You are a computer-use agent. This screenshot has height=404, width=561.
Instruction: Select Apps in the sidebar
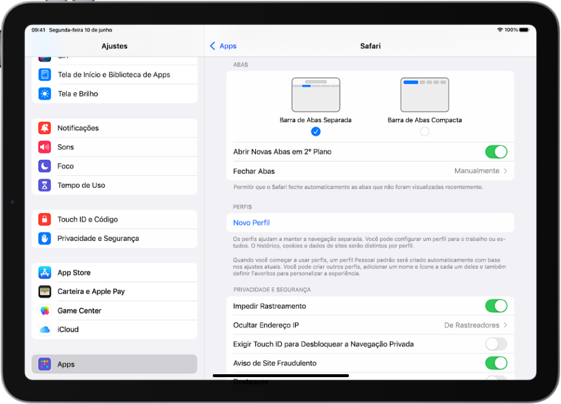pos(115,364)
